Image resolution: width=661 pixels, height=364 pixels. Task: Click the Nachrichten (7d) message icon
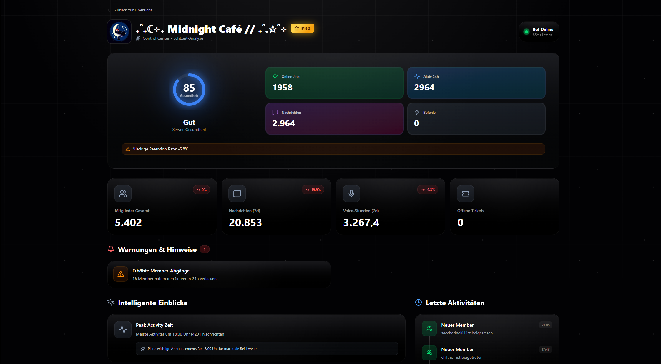(237, 194)
